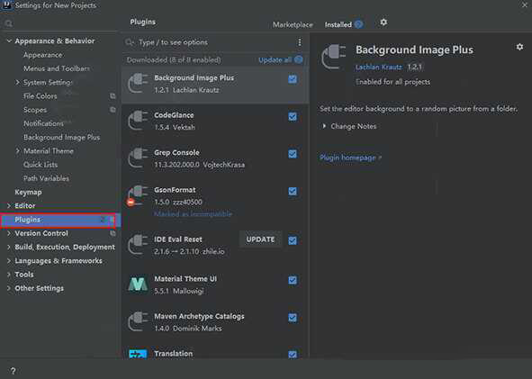Switch to the Installed tab
The height and width of the screenshot is (379, 532).
point(338,25)
